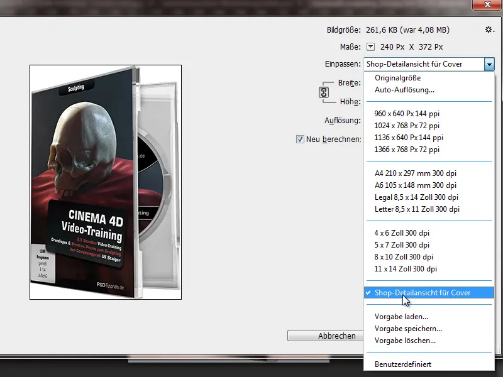
Task: Open the Maße units dropdown arrow
Action: (370, 46)
